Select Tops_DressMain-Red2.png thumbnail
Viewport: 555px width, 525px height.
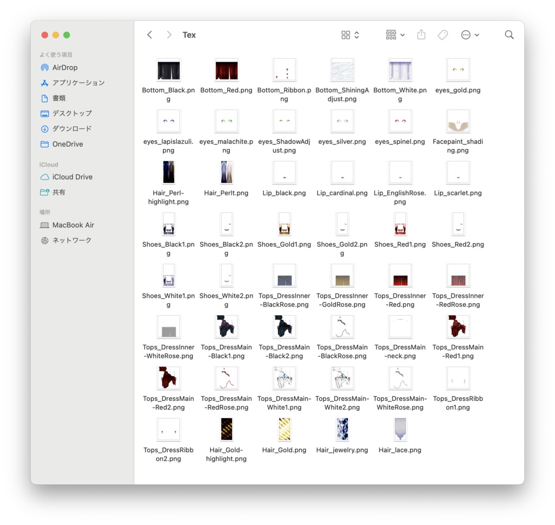click(x=169, y=378)
